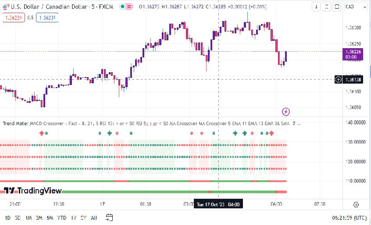Select the 1D time range
This screenshot has width=371, height=225.
point(7,218)
